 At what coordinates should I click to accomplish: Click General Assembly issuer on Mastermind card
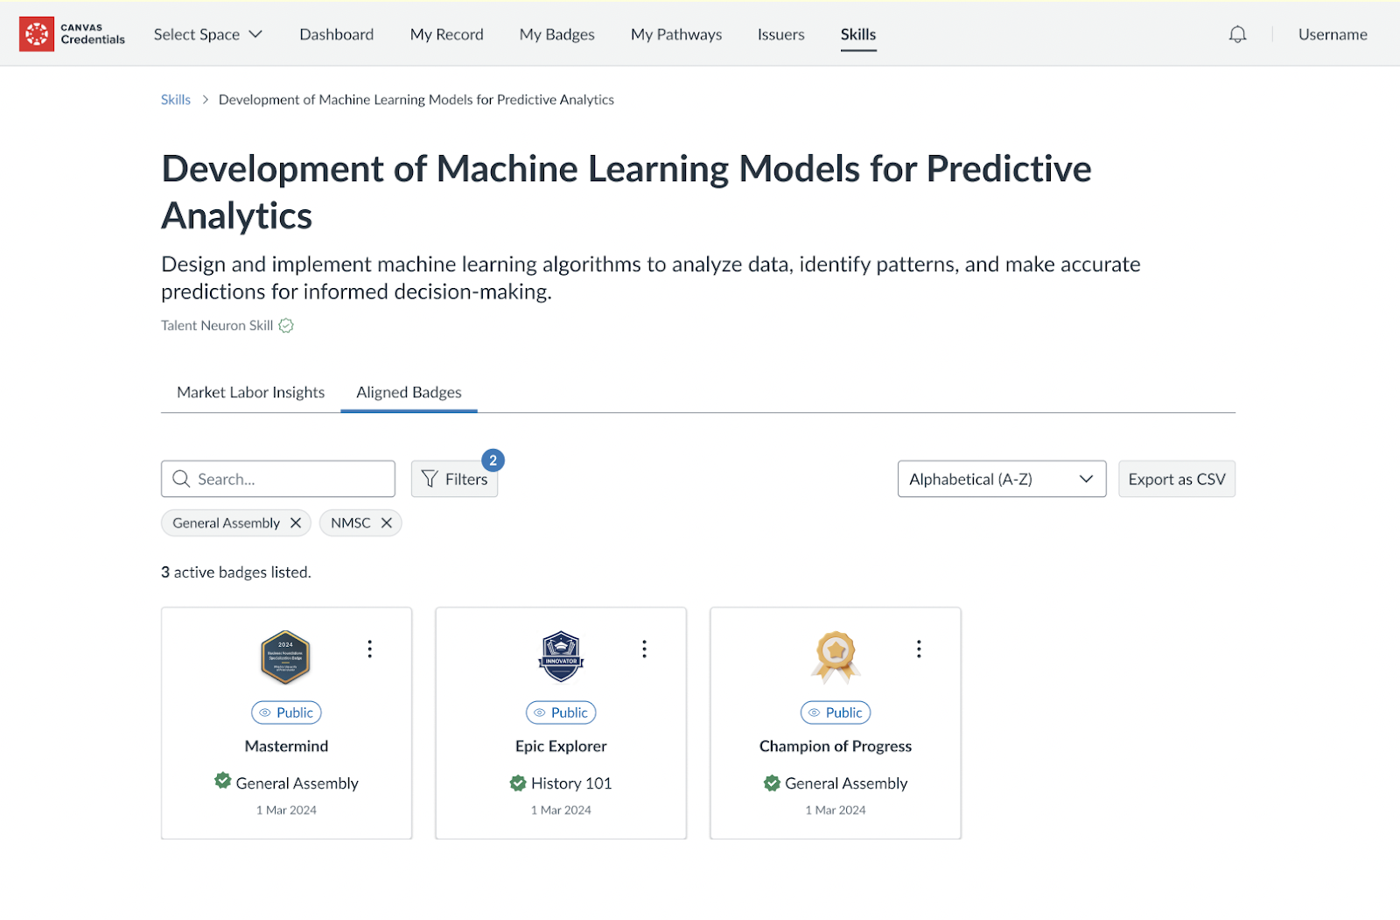coord(297,783)
